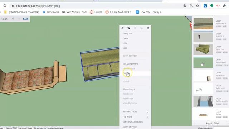The image size is (229, 129).
Task: Click the Measurements input field
Action: tap(221, 128)
